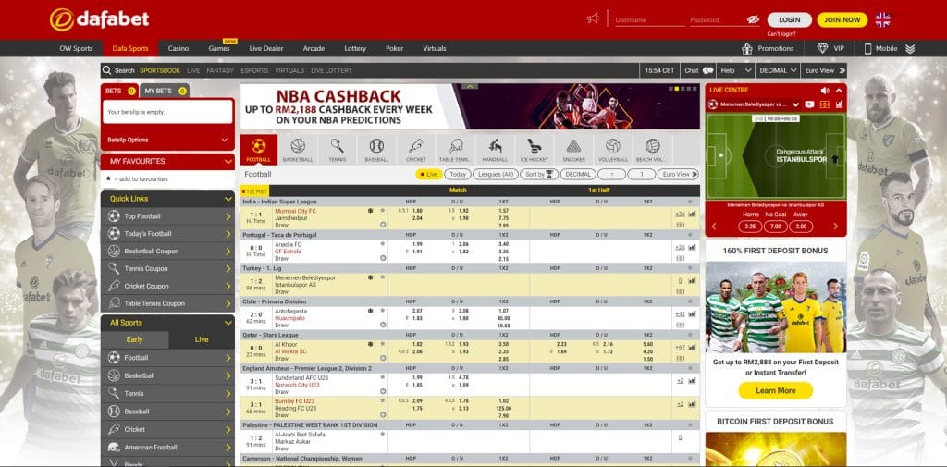Screen dimensions: 947x467
Task: Open stats icon for Mumbai City match
Action: (x=692, y=214)
